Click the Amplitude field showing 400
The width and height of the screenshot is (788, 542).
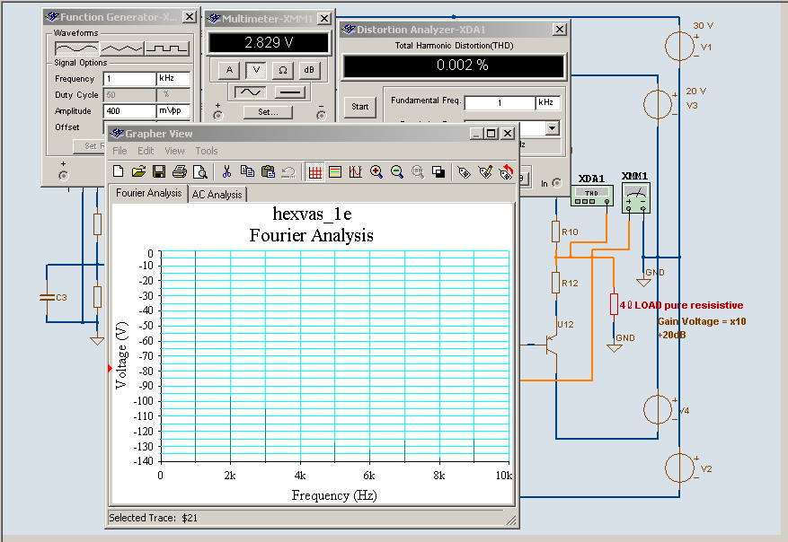point(129,111)
